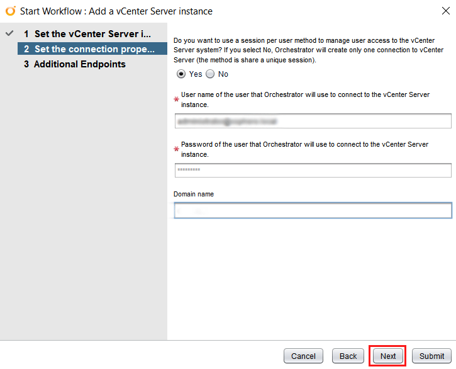The image size is (456, 369).
Task: Click the Orchestrator logo icon in title bar
Action: click(x=11, y=11)
